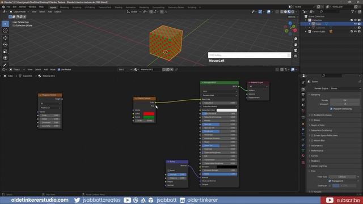Toggle Viewport Denoising checkbox
The width and height of the screenshot is (363, 204).
[331, 109]
